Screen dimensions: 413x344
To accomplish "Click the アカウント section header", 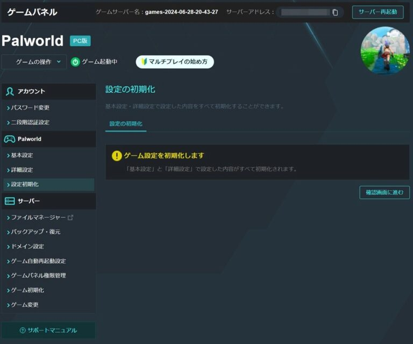I will coord(49,91).
